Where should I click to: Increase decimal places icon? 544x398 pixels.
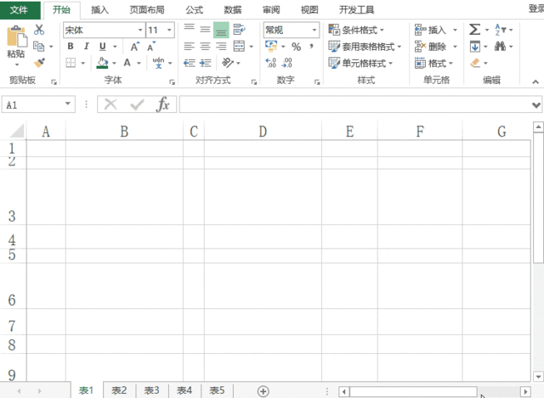[270, 63]
